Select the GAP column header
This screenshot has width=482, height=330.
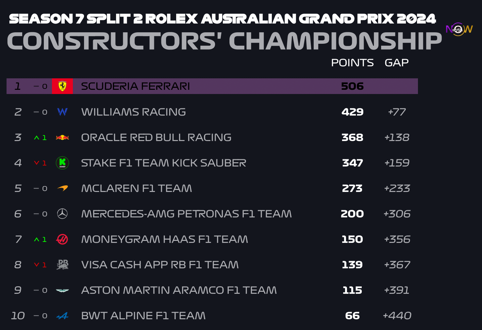pos(397,63)
